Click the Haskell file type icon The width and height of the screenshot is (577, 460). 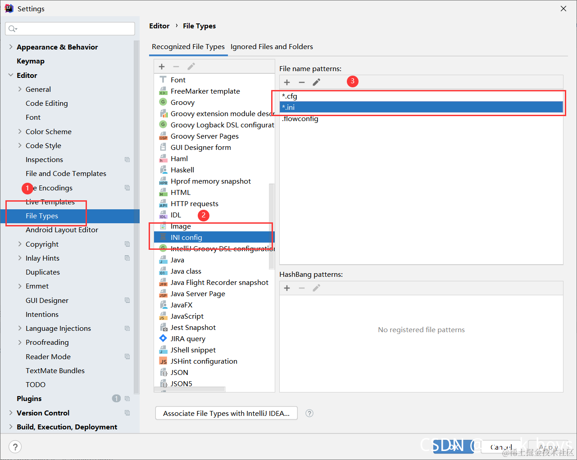click(x=163, y=170)
